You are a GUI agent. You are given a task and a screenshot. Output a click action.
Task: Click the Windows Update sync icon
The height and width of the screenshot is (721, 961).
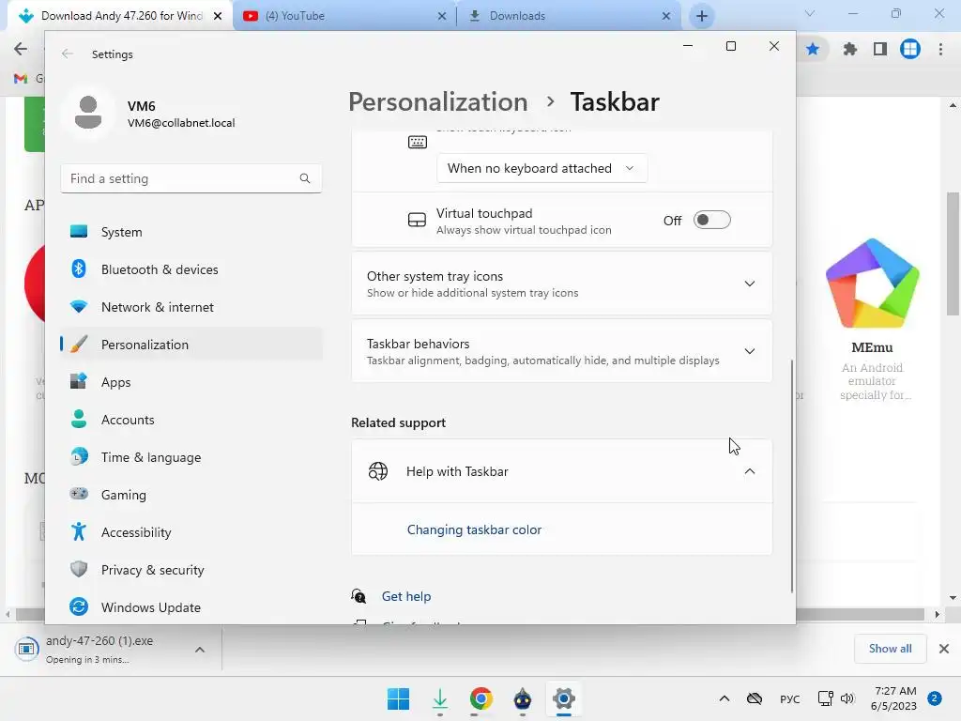pos(79,606)
